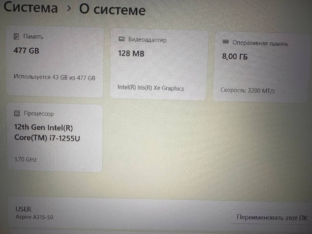Click the Aspire A315-59 model label
Viewport: 312px width, 234px height.
pos(34,217)
